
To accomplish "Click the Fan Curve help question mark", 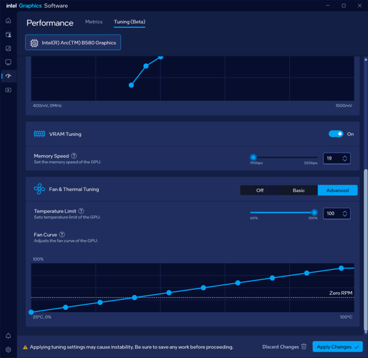I will point(62,234).
